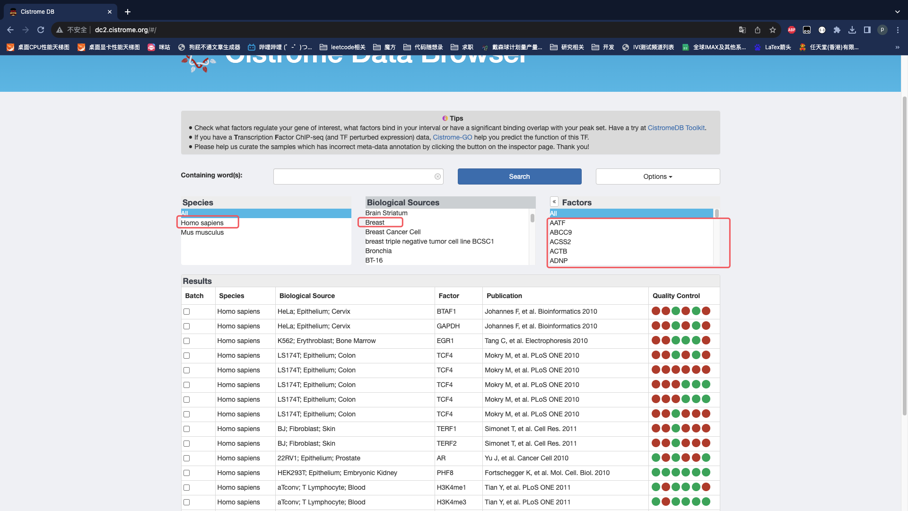Select ACTB in Factors list

point(558,251)
